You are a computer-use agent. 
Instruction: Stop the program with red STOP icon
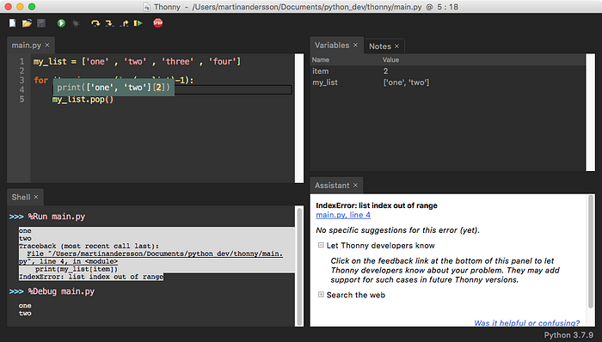(157, 23)
